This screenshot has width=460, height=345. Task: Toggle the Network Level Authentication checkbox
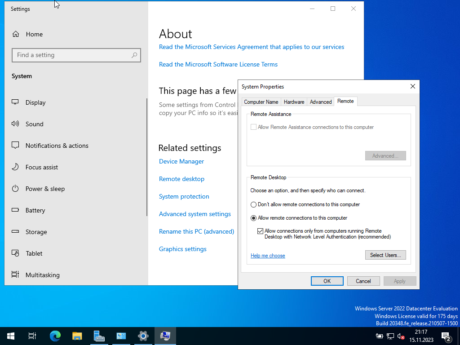pos(260,231)
